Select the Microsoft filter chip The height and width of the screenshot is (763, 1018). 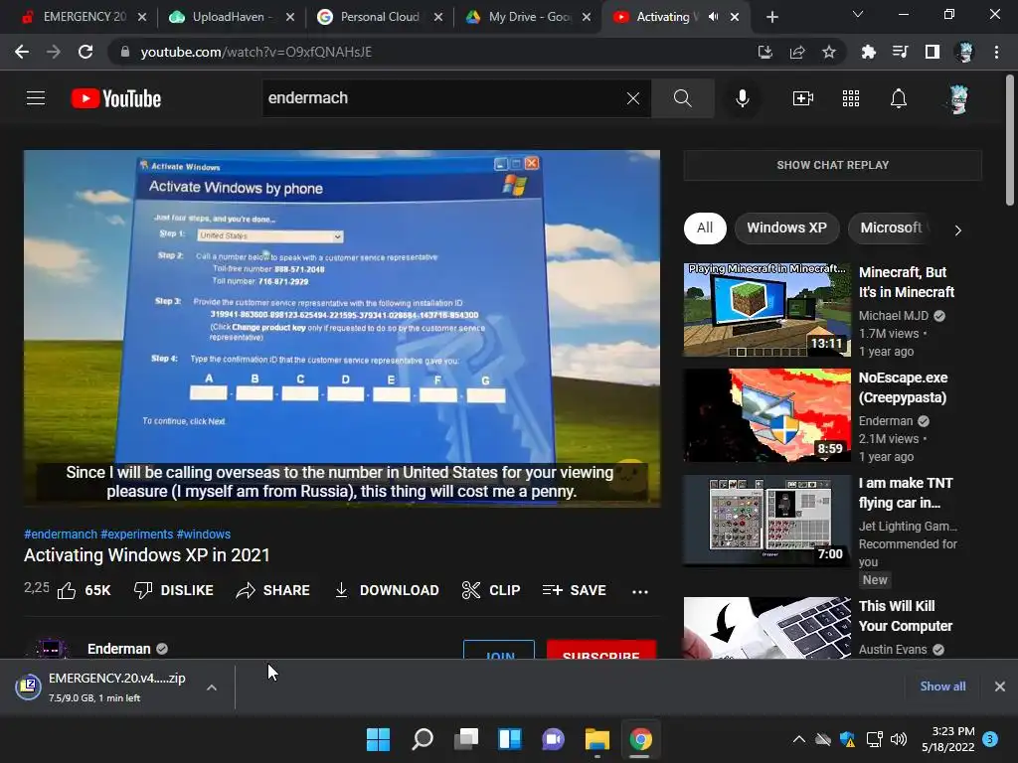[890, 228]
